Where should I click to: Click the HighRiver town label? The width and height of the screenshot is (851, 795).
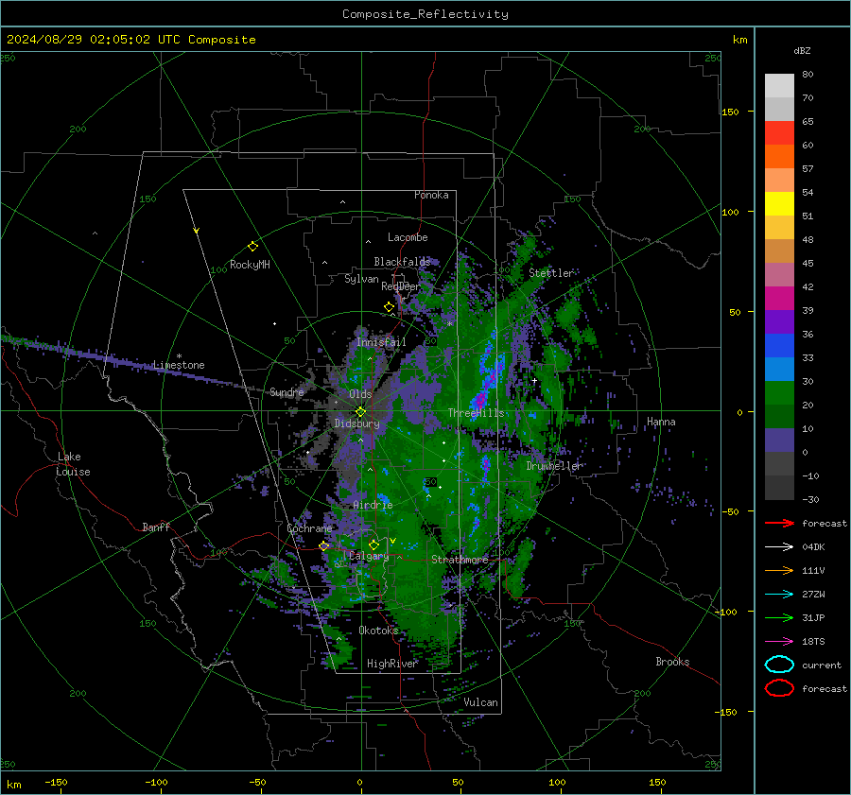[391, 664]
